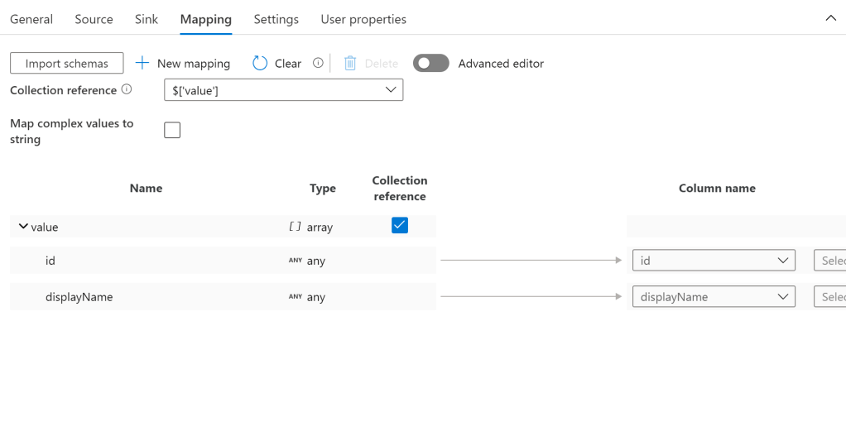Open the Collection reference $['value'] dropdown
846x436 pixels.
[x=283, y=90]
